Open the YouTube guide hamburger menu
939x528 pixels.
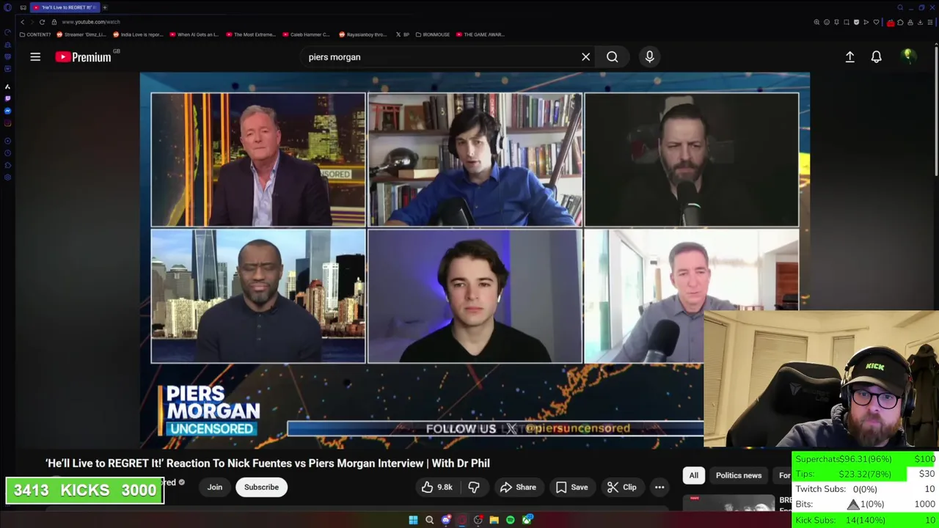[x=35, y=56]
